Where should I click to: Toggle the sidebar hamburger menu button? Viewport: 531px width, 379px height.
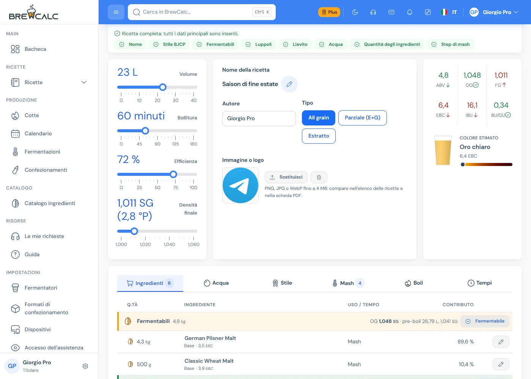116,12
